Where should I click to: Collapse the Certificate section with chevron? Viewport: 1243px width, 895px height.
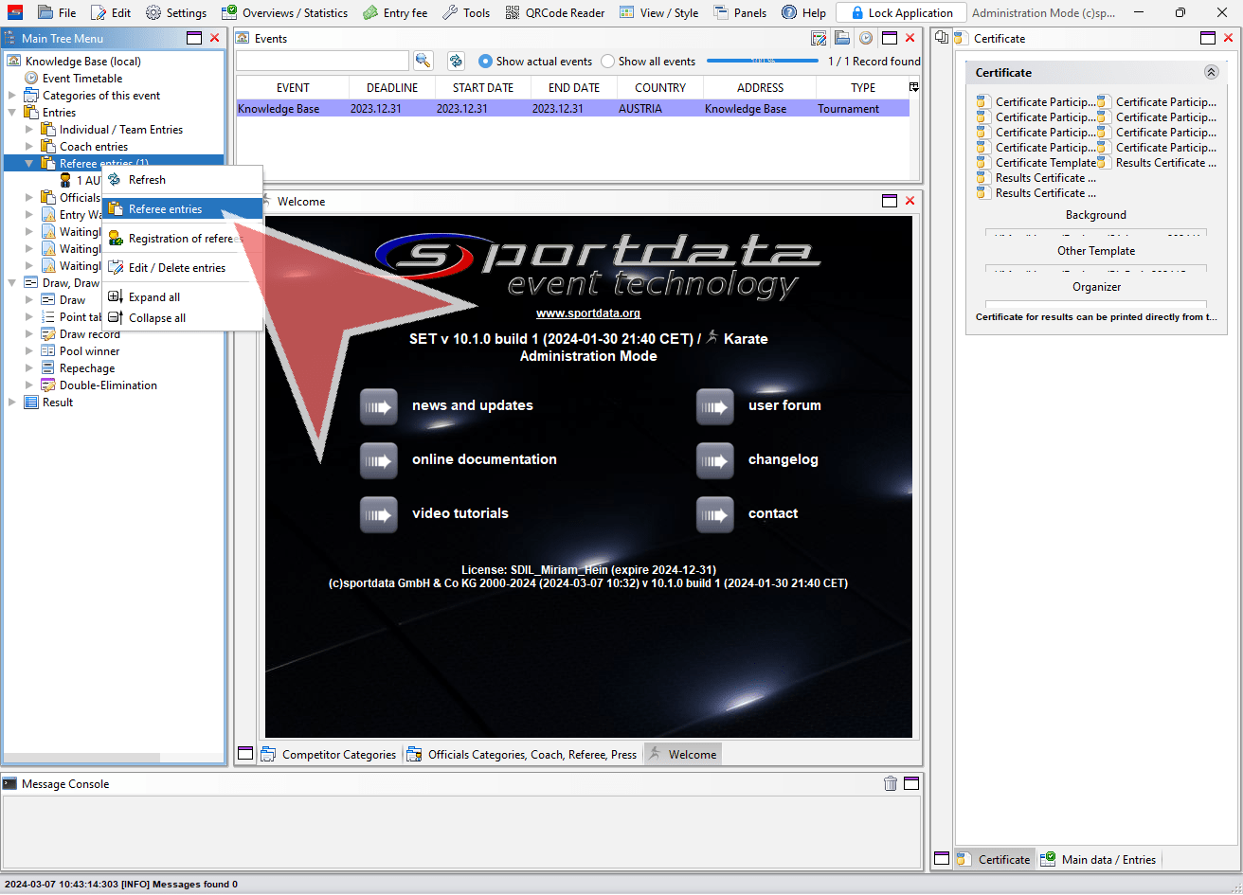pos(1211,72)
